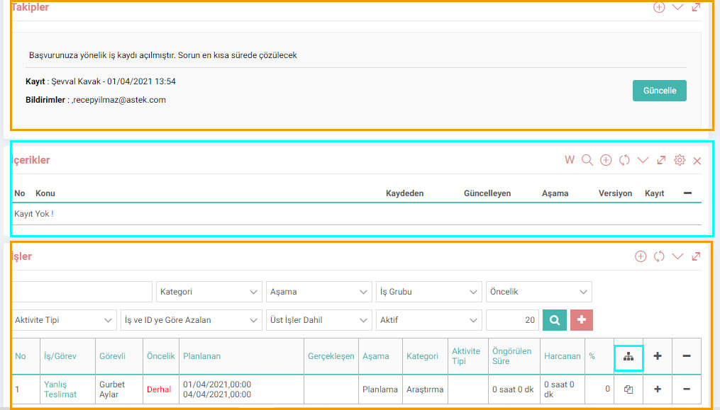Click plus icon in Yanlış Teslimat row

[658, 389]
